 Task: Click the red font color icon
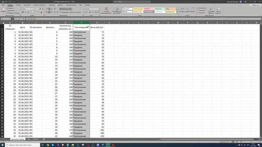tap(41, 12)
